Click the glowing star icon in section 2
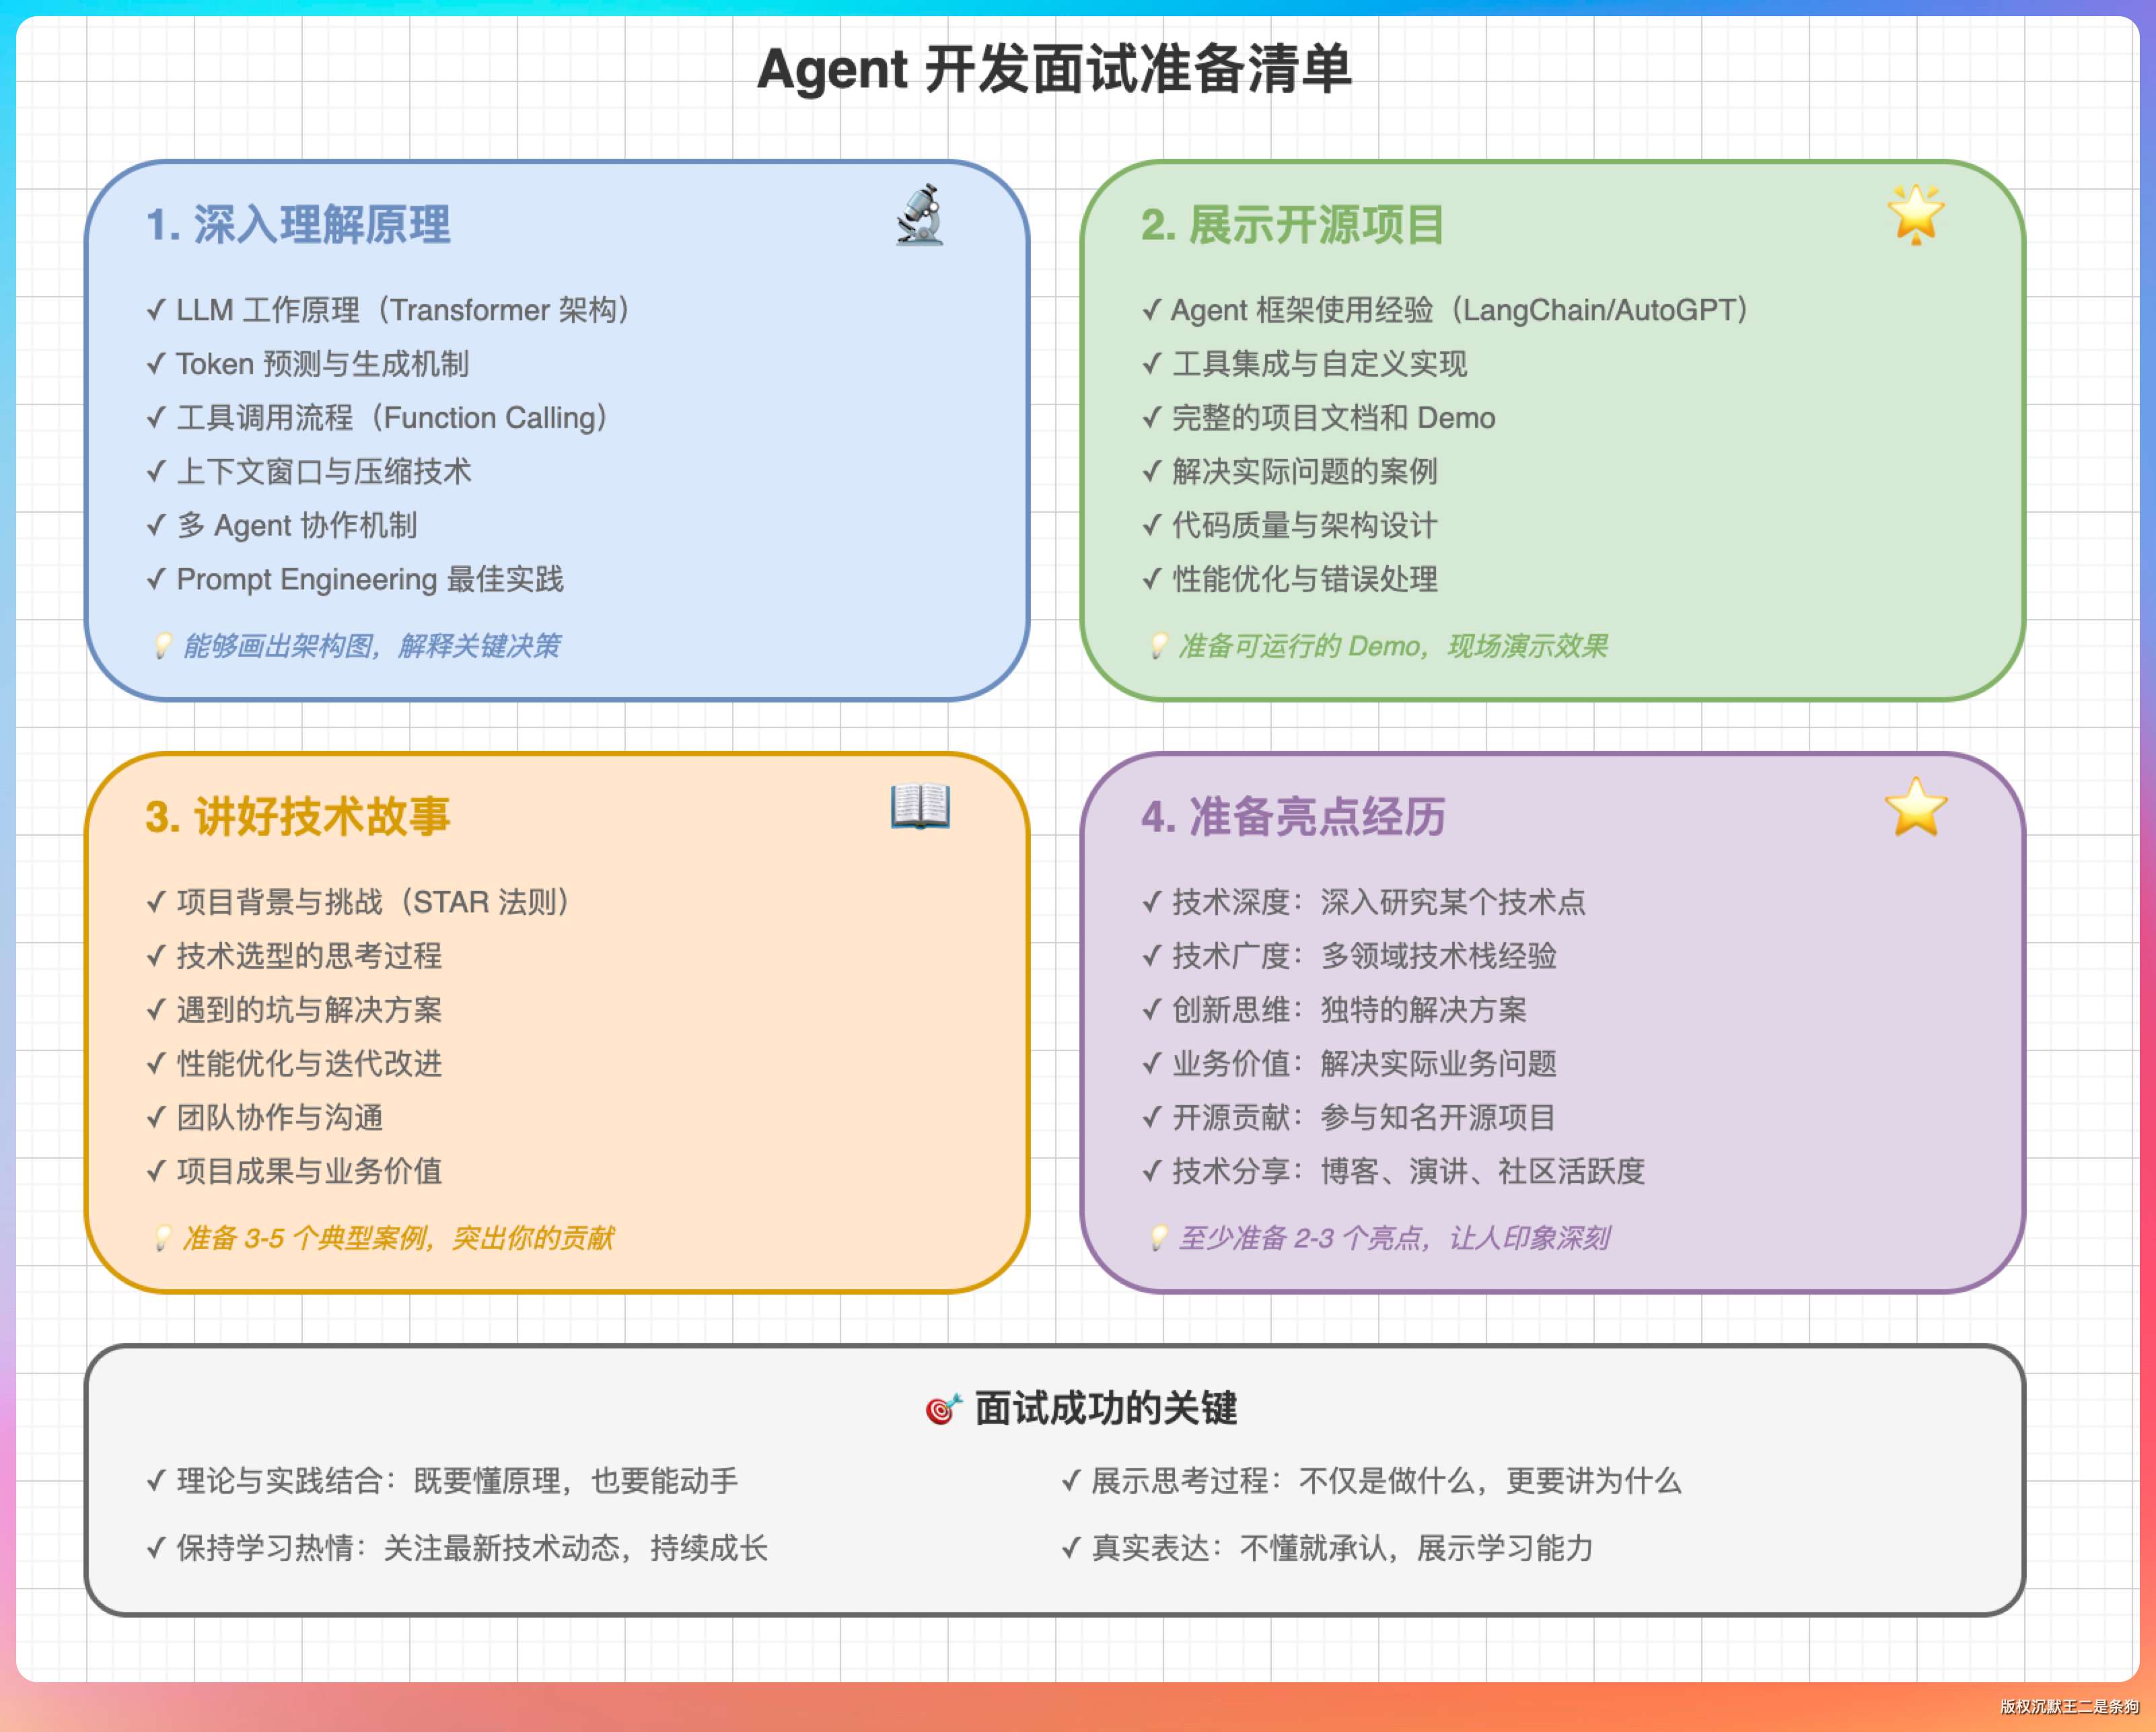This screenshot has width=2156, height=1732. (1915, 214)
